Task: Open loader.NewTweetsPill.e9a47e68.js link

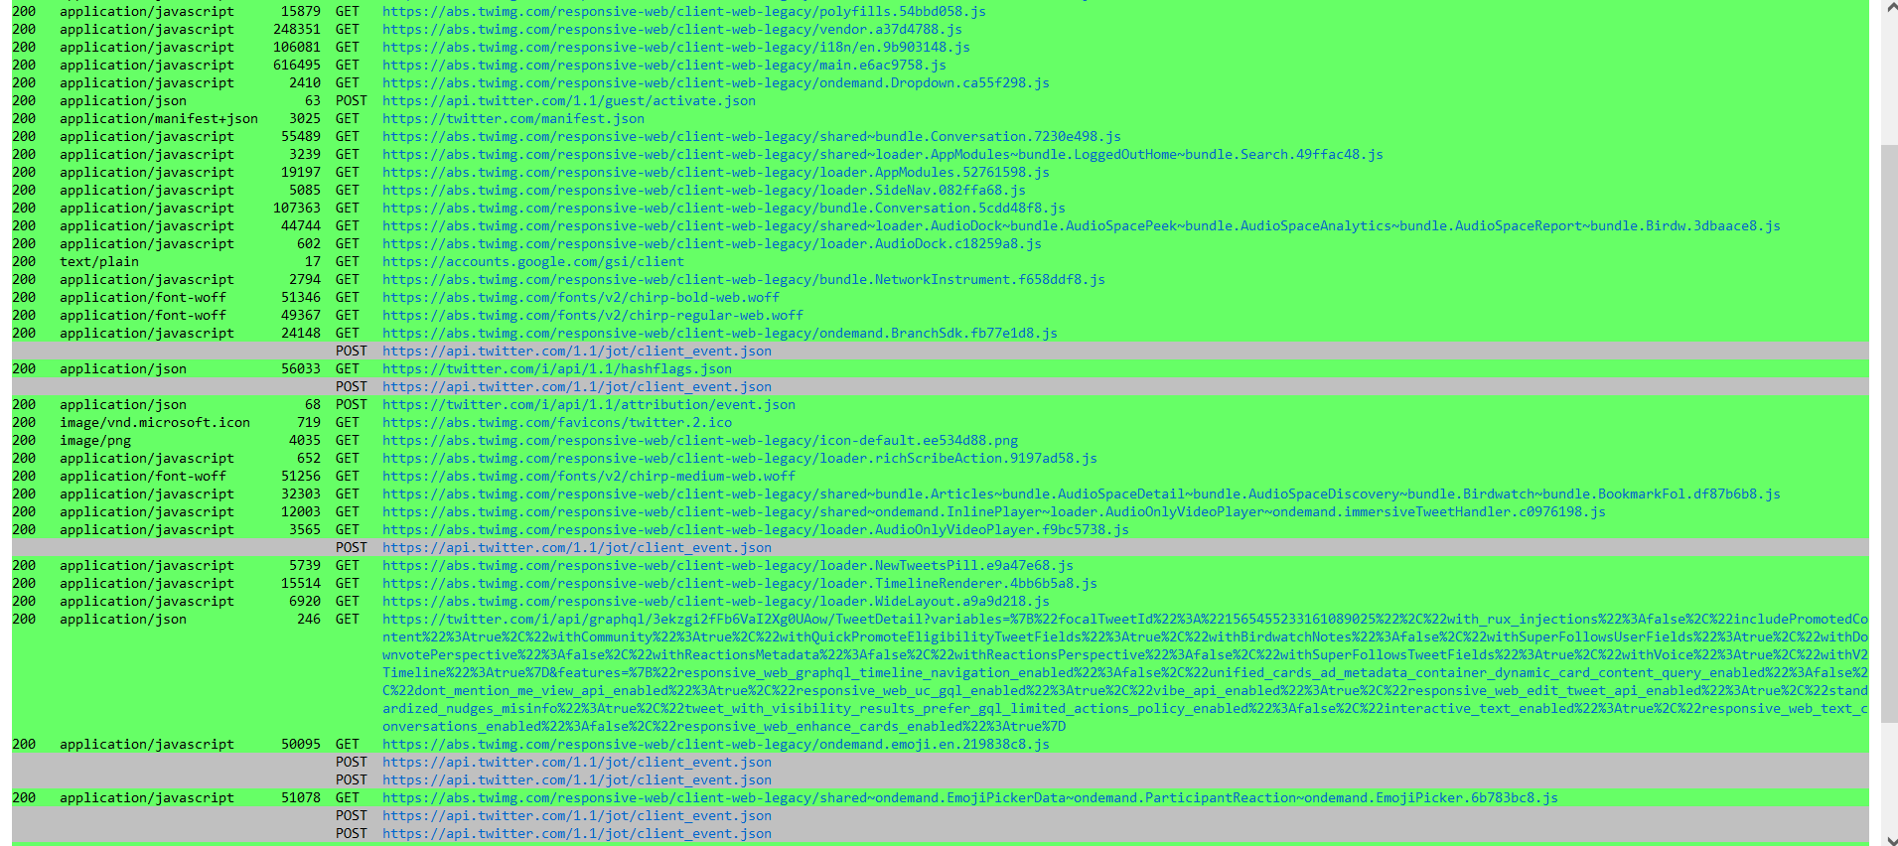Action: pyautogui.click(x=728, y=565)
